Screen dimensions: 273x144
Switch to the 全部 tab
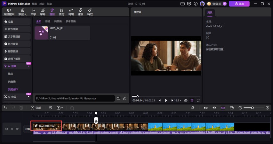coord(39,21)
